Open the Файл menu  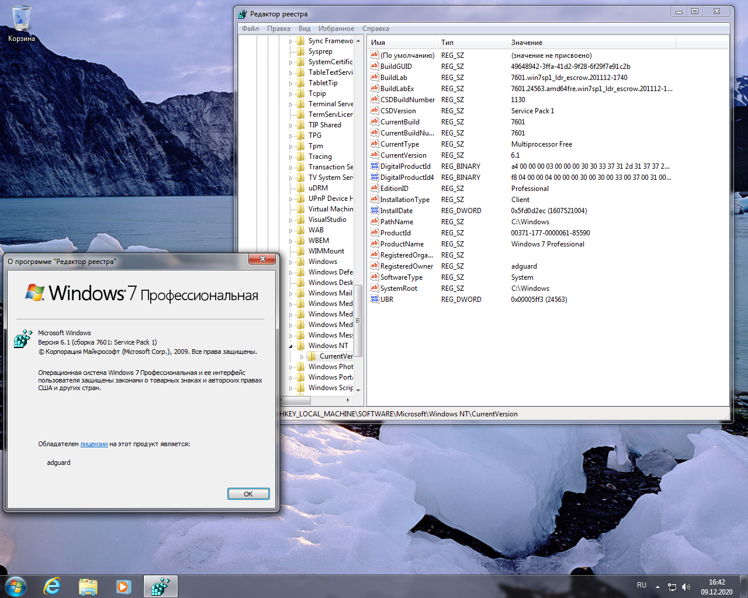[250, 29]
